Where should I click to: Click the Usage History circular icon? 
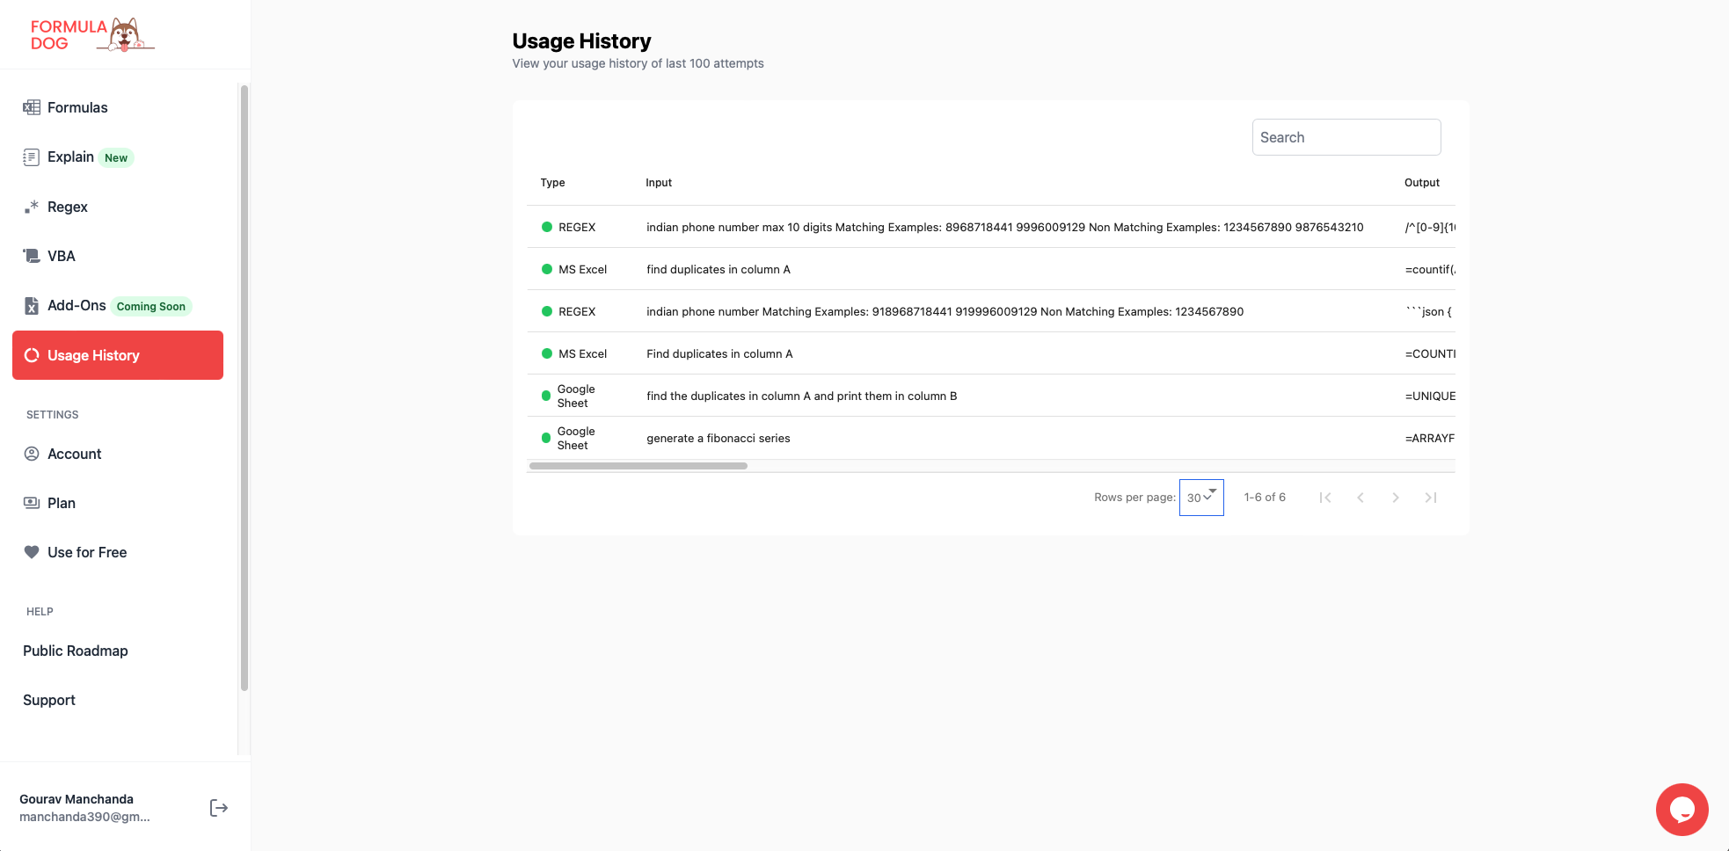point(32,355)
